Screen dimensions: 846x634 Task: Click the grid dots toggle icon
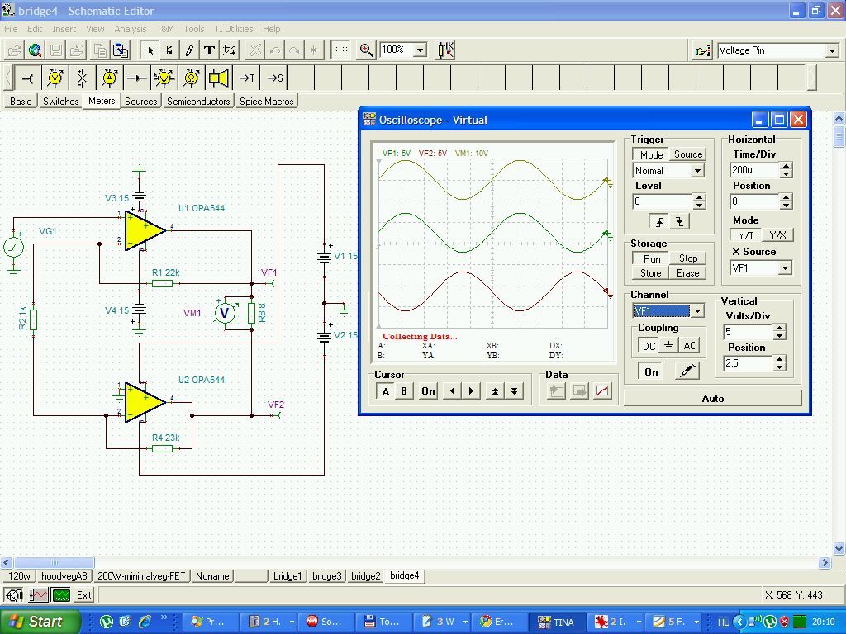[341, 50]
